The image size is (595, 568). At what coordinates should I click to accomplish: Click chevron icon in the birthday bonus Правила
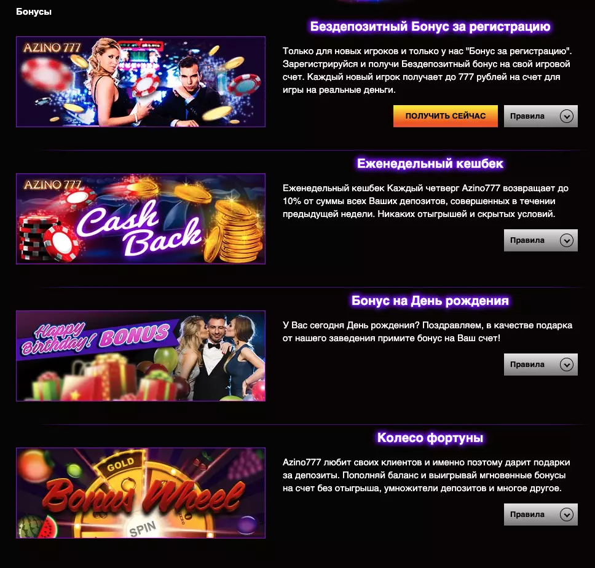tap(567, 365)
